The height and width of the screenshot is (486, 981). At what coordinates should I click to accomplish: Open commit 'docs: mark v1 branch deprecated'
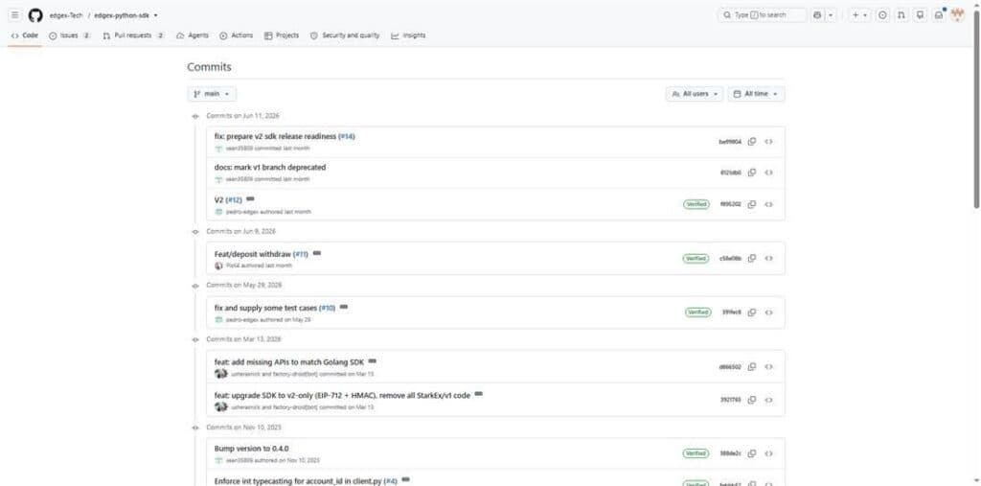pyautogui.click(x=269, y=167)
